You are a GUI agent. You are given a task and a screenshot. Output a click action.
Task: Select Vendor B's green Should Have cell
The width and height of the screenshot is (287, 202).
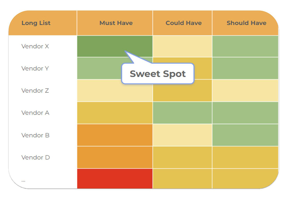coord(245,135)
